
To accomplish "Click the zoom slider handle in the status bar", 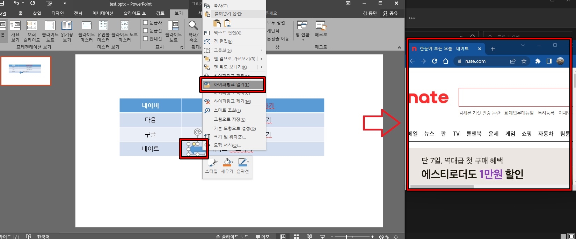I will 346,237.
